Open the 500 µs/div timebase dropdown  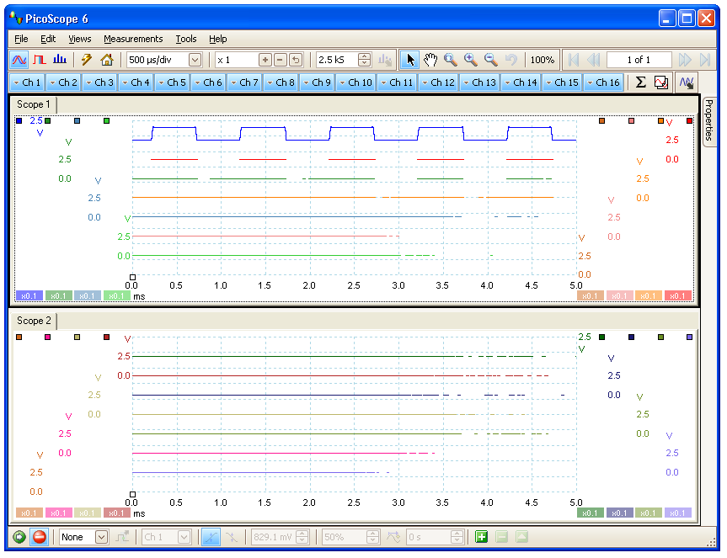[195, 60]
